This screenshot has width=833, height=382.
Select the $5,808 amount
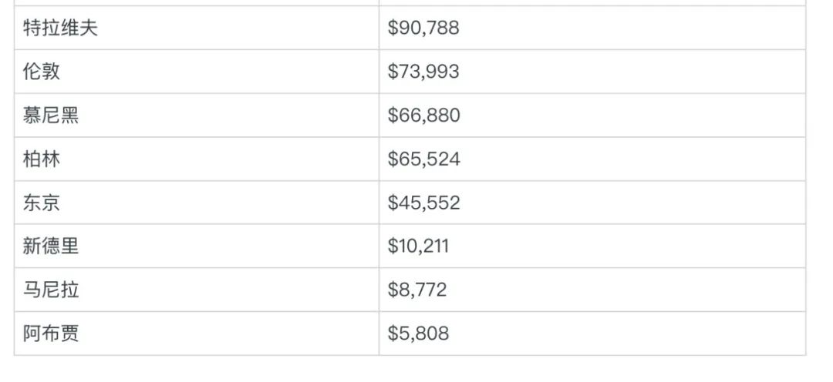coord(418,333)
